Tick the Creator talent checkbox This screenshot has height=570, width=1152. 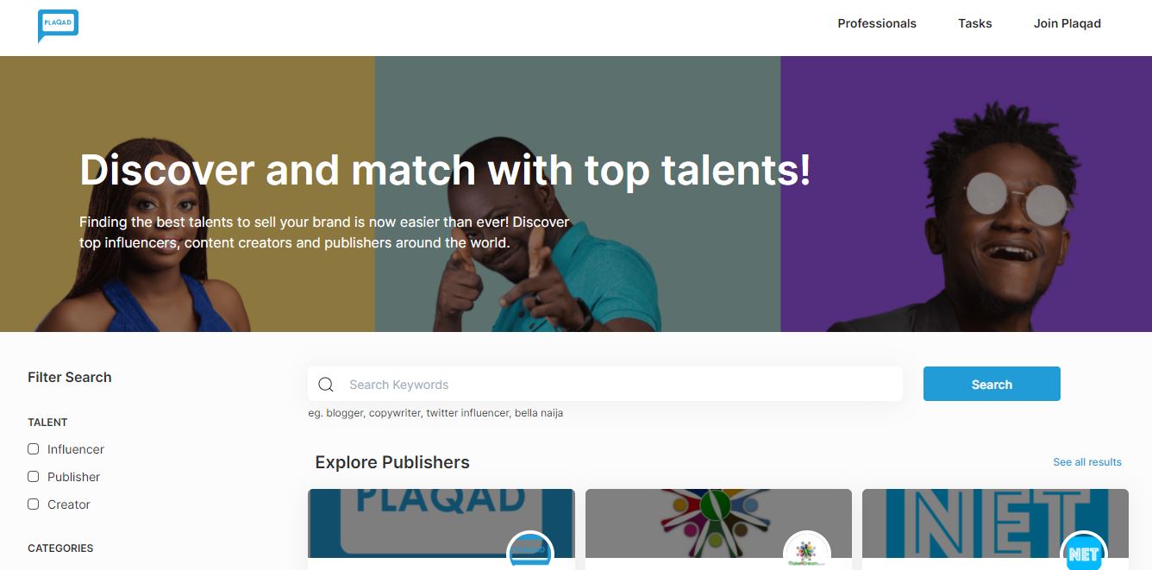(x=34, y=504)
